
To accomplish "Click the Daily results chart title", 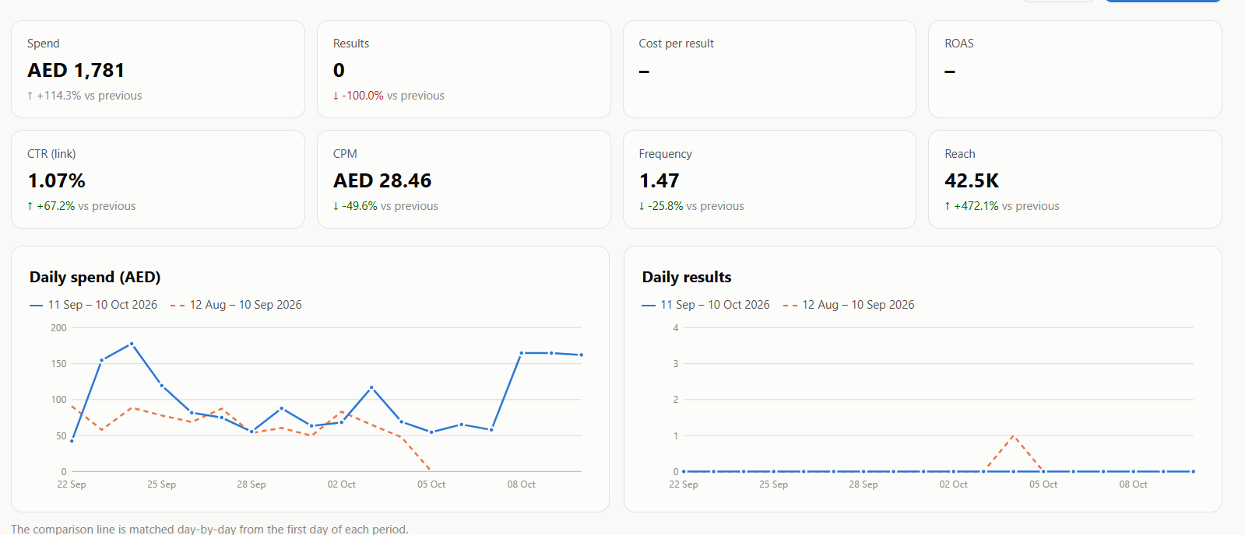I will click(x=687, y=278).
